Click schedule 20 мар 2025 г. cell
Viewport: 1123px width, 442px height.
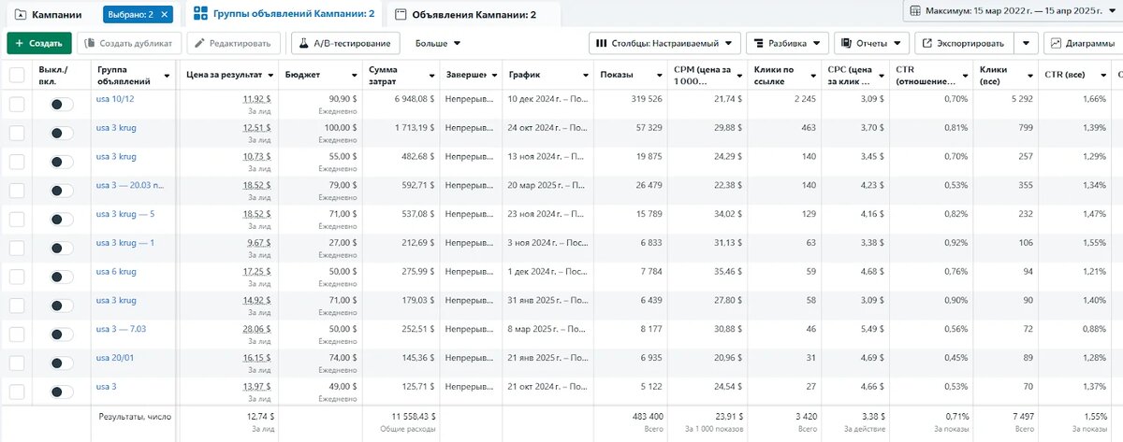pyautogui.click(x=547, y=187)
